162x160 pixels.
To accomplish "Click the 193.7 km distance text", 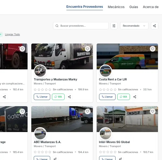I will [148, 152].
